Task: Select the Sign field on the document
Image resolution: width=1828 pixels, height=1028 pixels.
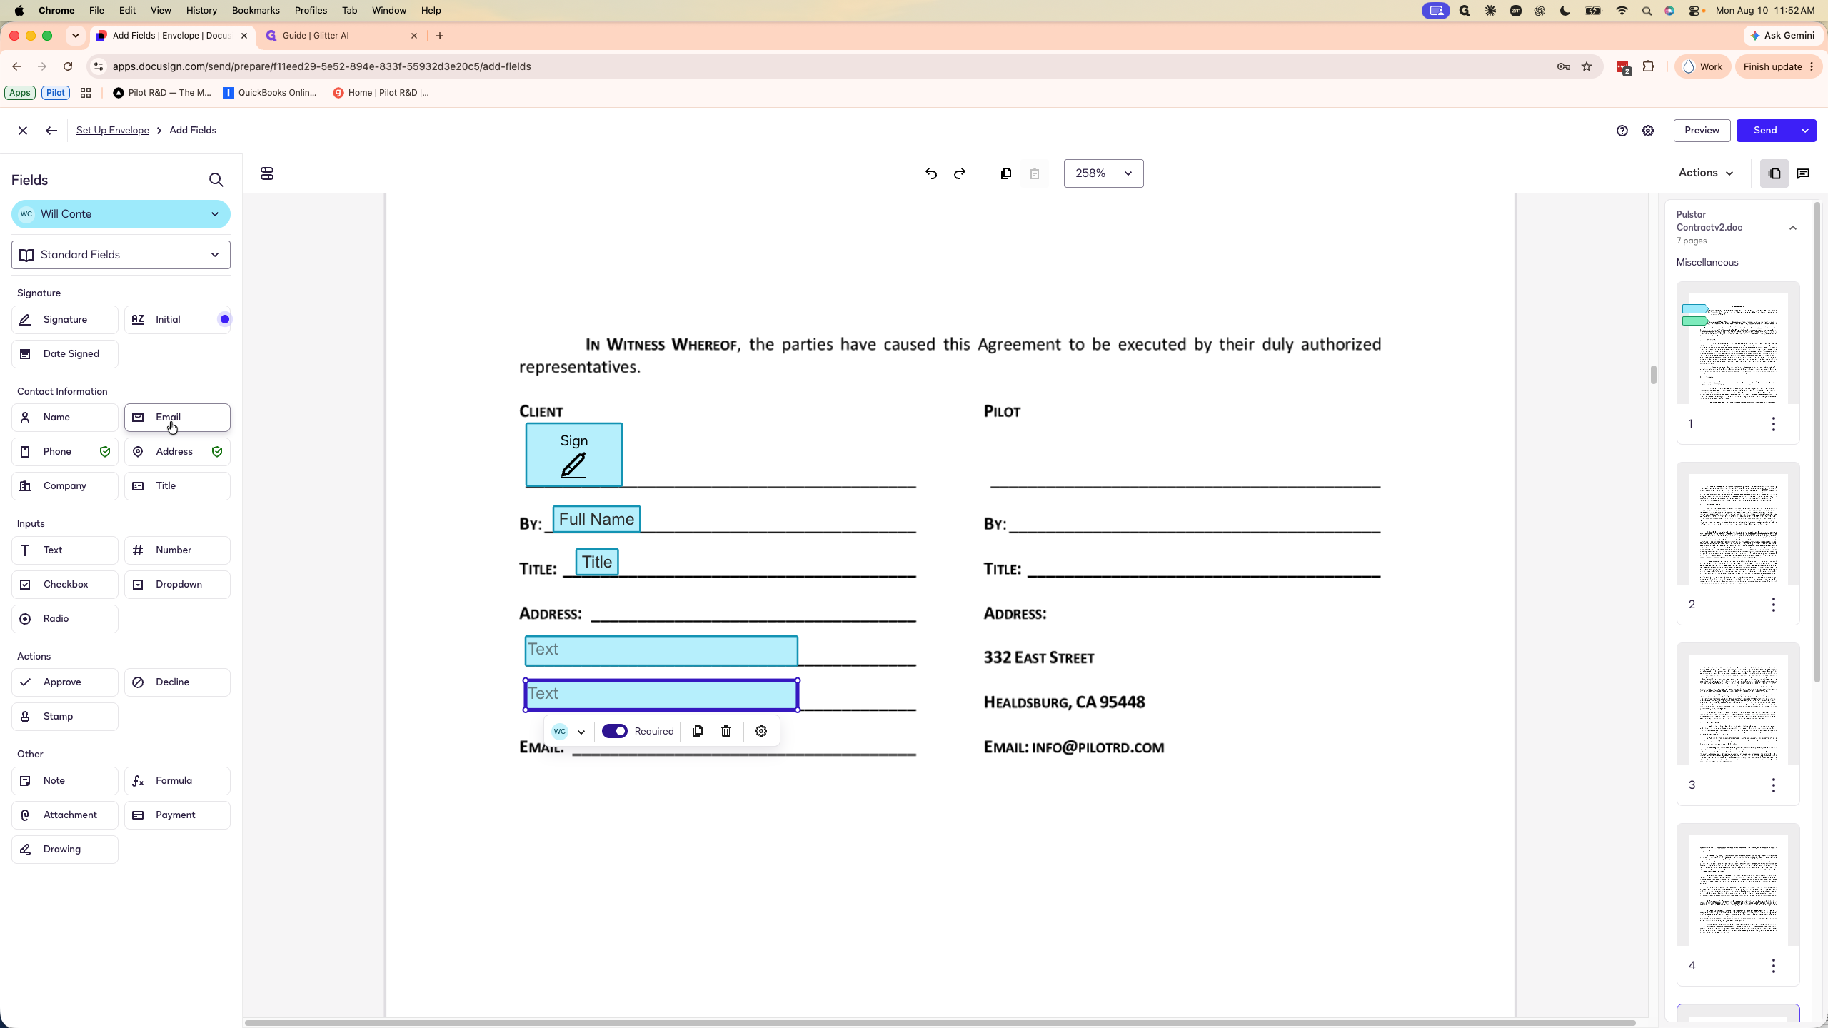Action: pos(574,455)
